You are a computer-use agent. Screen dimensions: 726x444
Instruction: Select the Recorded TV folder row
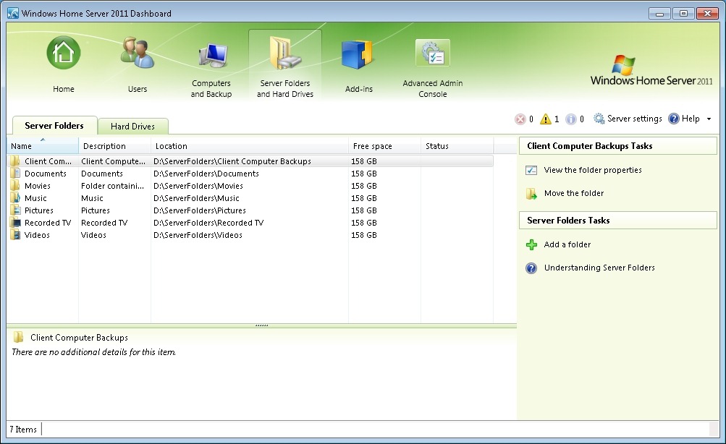click(x=47, y=223)
